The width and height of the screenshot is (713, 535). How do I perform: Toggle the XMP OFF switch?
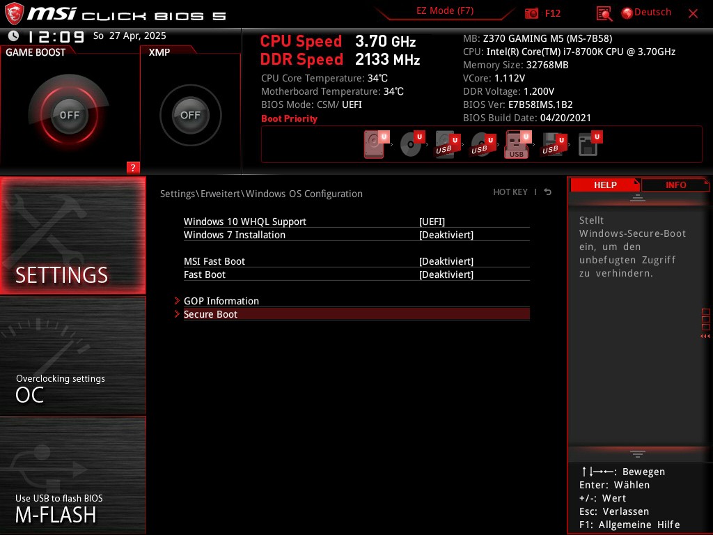pyautogui.click(x=190, y=115)
